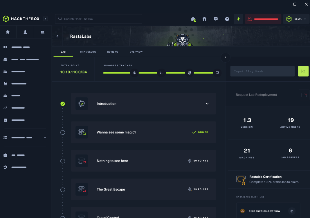Select the terminal document sidebar icon
This screenshot has width=310, height=218.
point(5,120)
